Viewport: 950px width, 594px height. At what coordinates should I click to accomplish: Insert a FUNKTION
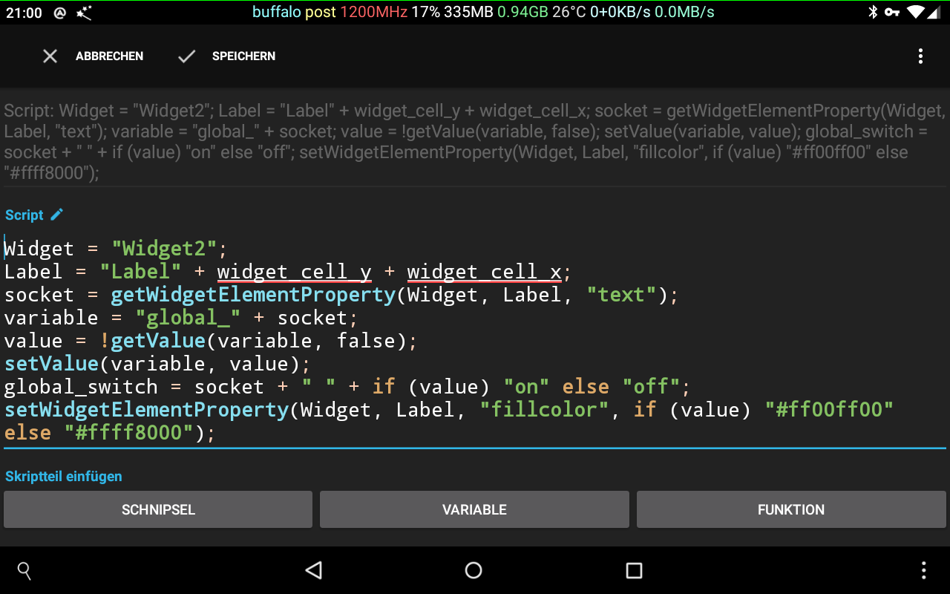pyautogui.click(x=791, y=509)
